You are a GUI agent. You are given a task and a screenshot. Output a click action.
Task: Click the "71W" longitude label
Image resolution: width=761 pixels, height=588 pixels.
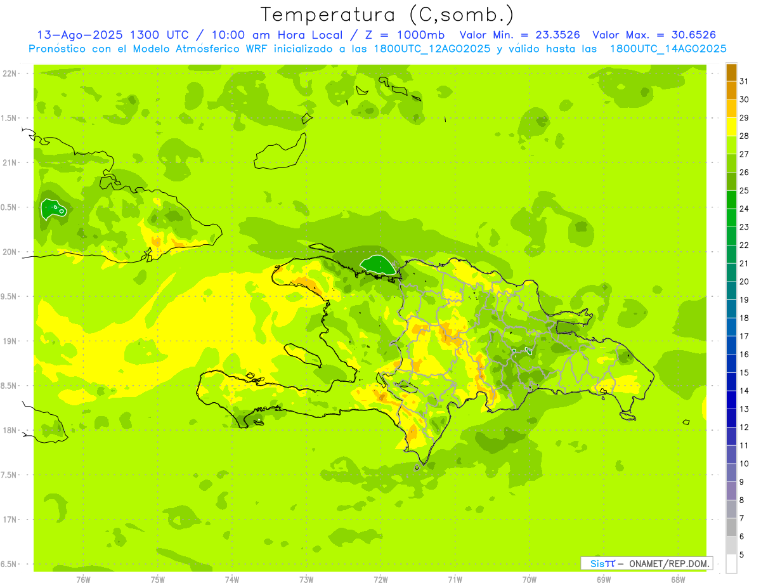point(455,580)
